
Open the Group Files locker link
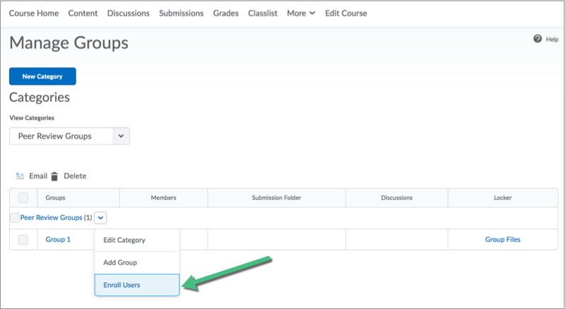pos(503,239)
